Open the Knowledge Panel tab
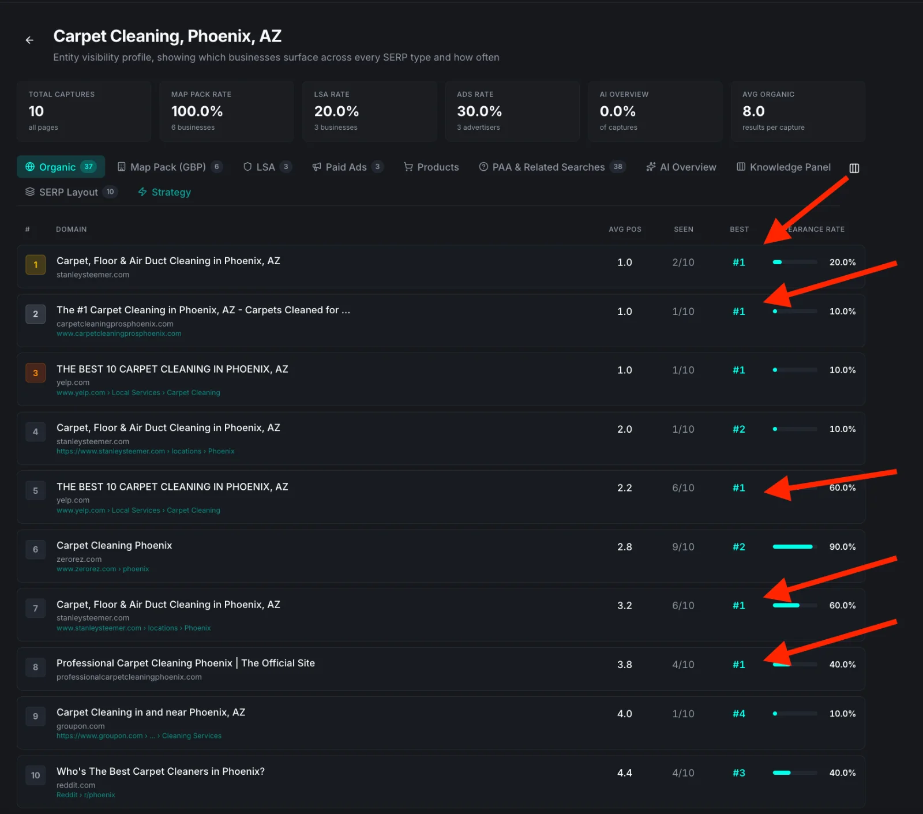The image size is (923, 814). 783,167
